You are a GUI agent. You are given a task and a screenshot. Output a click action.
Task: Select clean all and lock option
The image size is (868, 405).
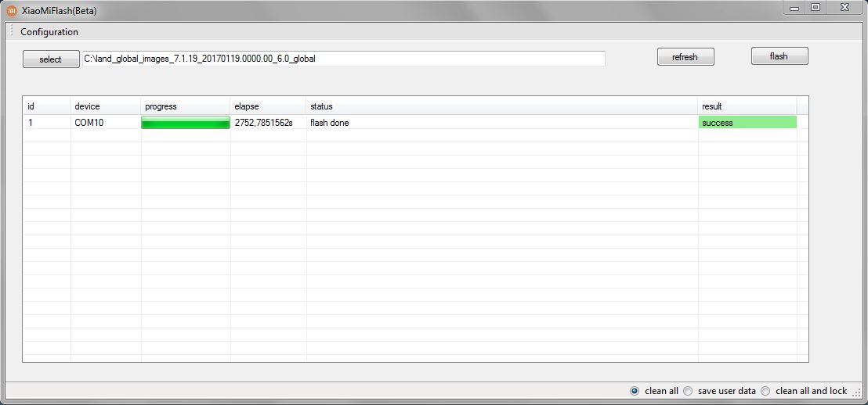(x=804, y=391)
